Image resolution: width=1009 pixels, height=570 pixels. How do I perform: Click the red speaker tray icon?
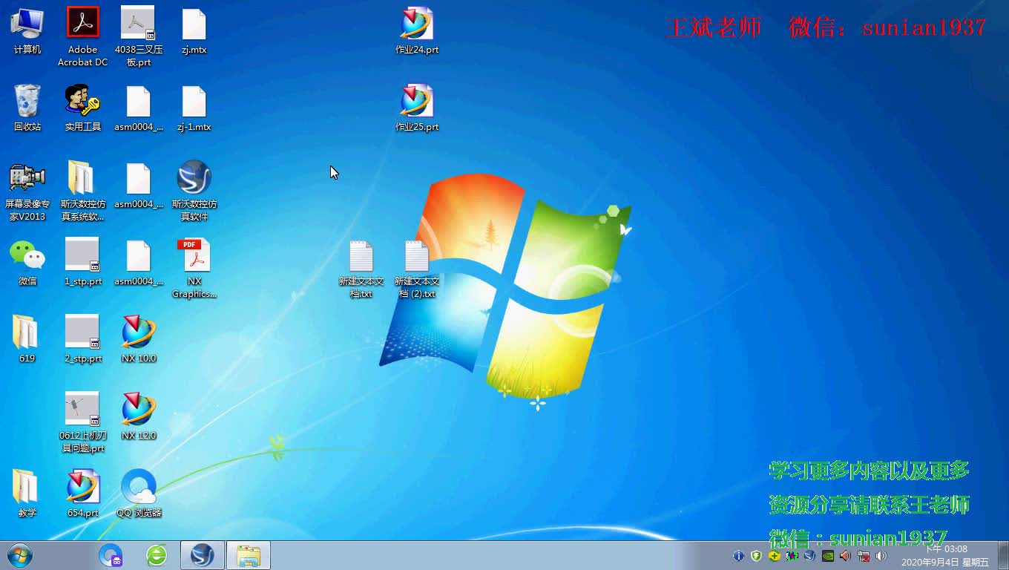(x=846, y=556)
